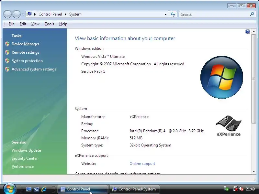The width and height of the screenshot is (259, 194).
Task: Expand the arrow before System breadcrumb
Action: (66, 14)
